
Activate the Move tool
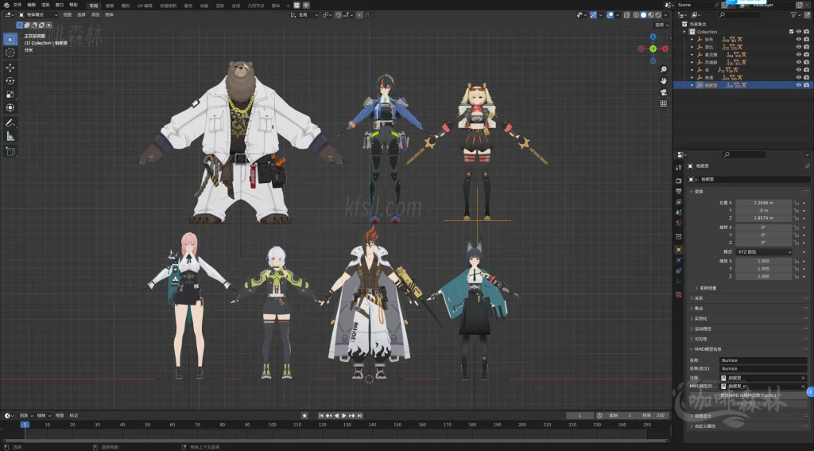click(x=10, y=68)
